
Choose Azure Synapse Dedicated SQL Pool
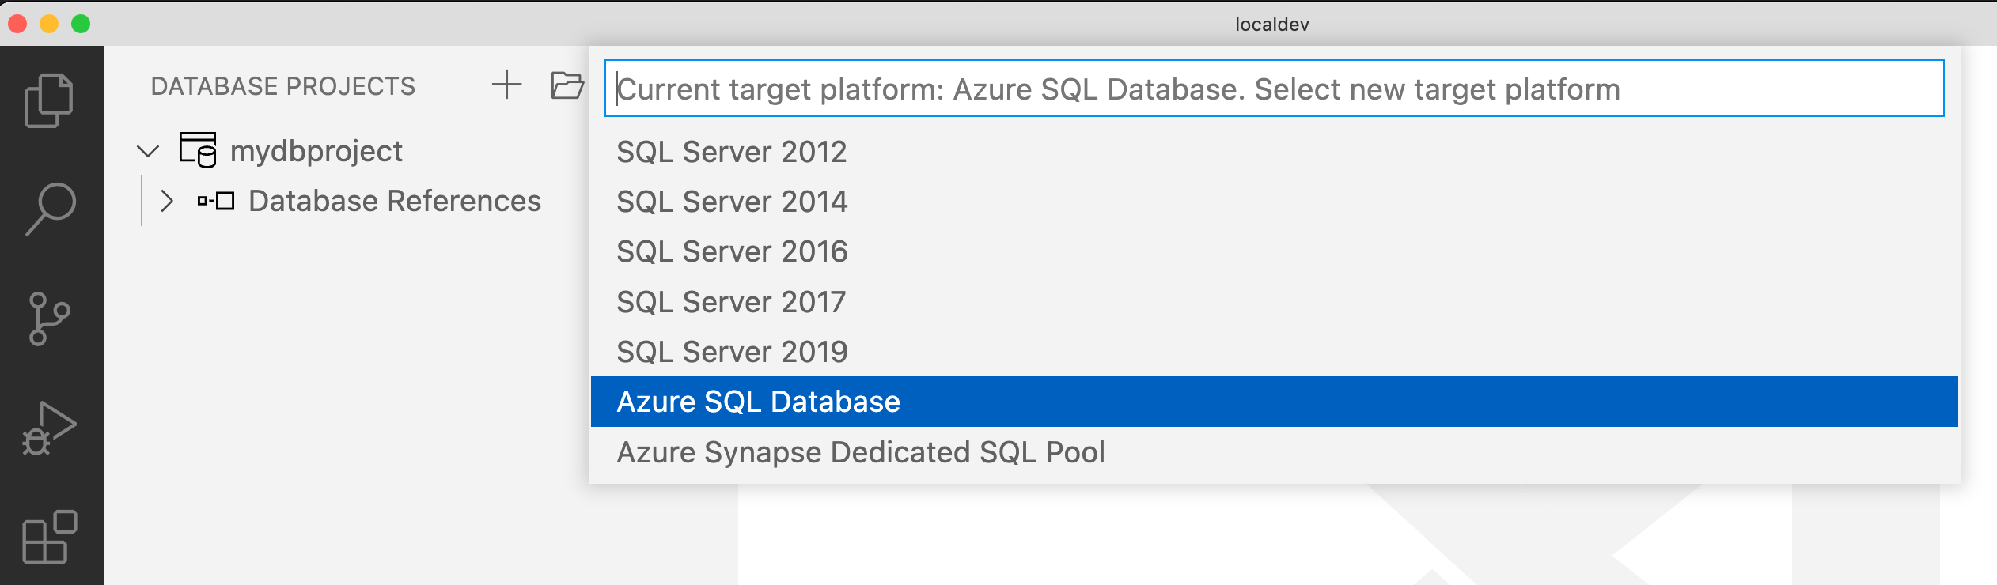click(860, 452)
